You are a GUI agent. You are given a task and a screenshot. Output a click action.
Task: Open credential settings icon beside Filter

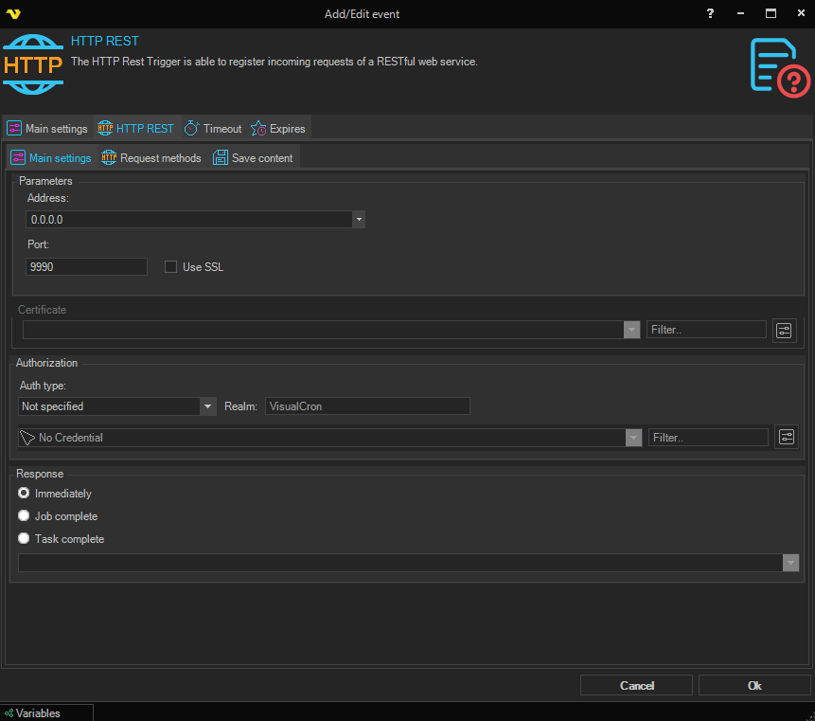[x=787, y=437]
